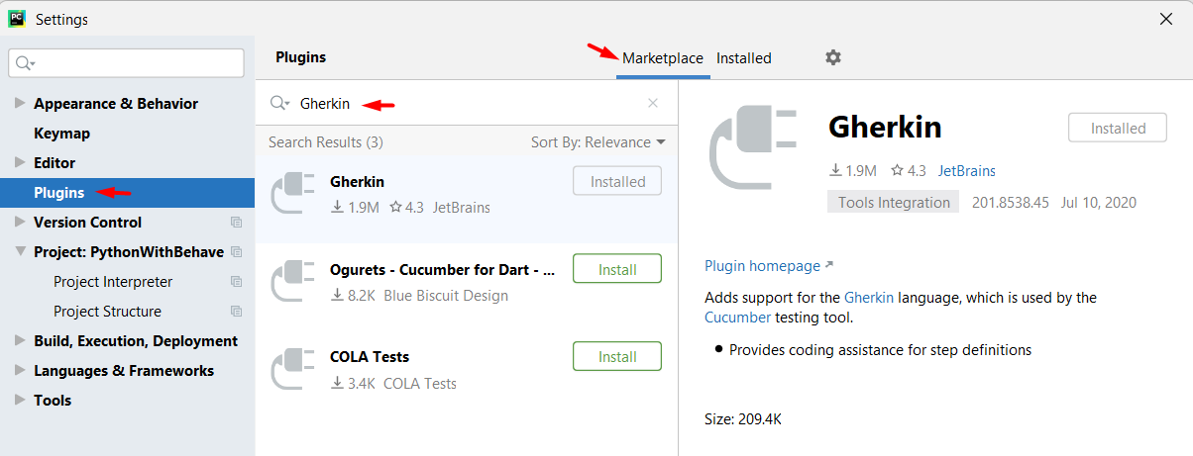Click the Tools Integration tag
1193x456 pixels.
pyautogui.click(x=894, y=202)
